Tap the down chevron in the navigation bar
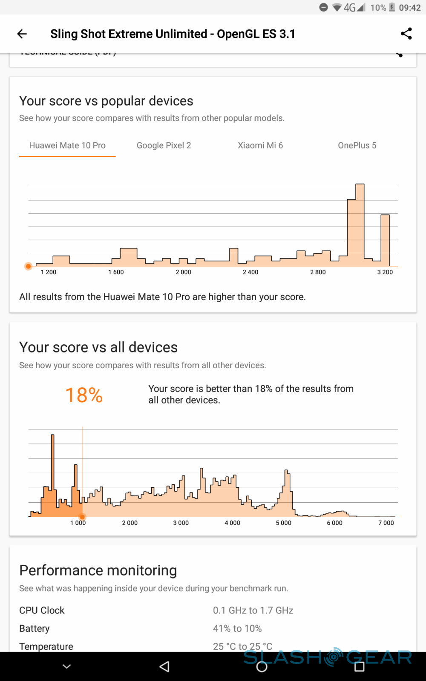 pos(67,667)
